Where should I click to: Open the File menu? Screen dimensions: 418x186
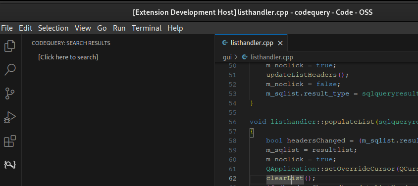click(7, 28)
